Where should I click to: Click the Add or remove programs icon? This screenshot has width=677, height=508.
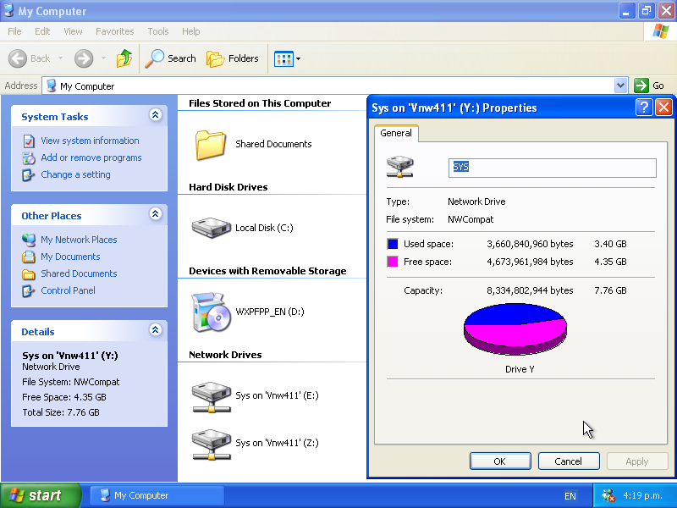click(x=29, y=158)
